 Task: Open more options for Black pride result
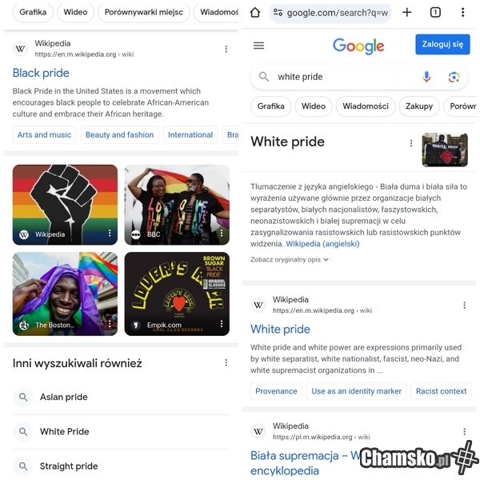pos(226,49)
